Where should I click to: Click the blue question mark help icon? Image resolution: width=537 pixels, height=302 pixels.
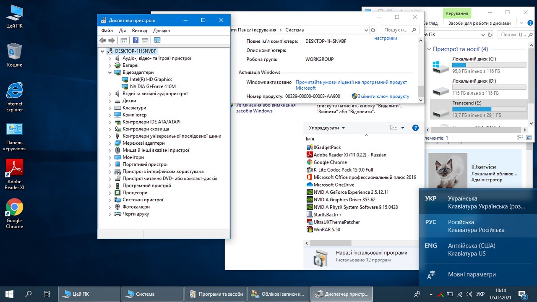click(x=136, y=40)
